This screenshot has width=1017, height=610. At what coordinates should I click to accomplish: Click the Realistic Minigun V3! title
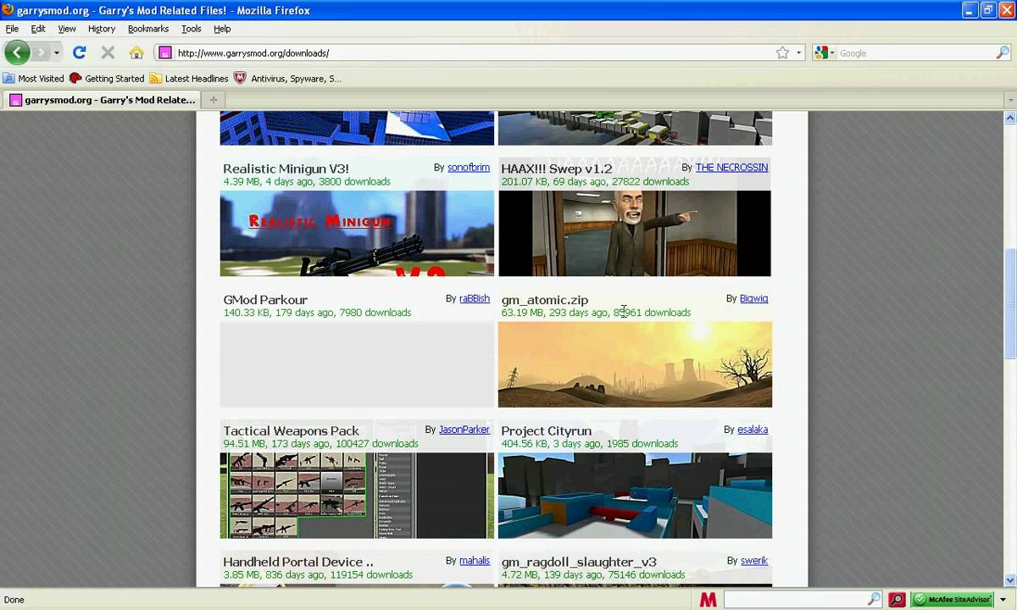286,169
